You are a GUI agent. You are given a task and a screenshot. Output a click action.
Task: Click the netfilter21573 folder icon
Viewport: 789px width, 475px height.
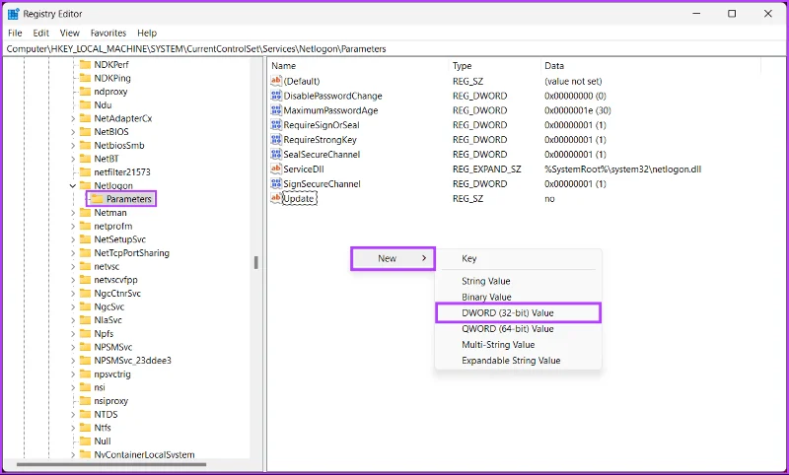[85, 171]
